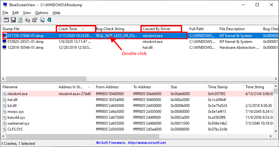Open the View menu
279x147 pixels.
tap(27, 13)
